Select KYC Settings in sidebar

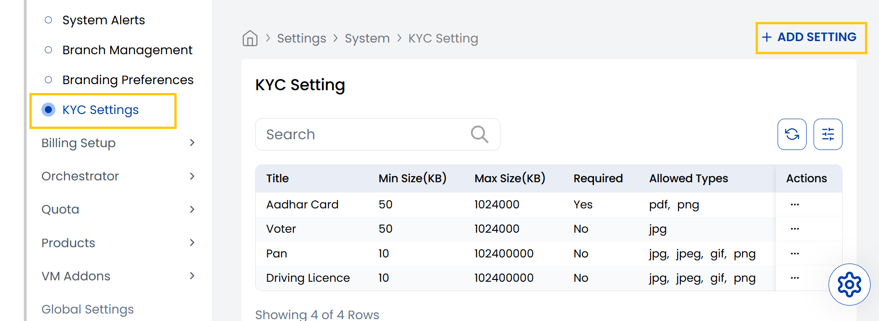pyautogui.click(x=100, y=110)
